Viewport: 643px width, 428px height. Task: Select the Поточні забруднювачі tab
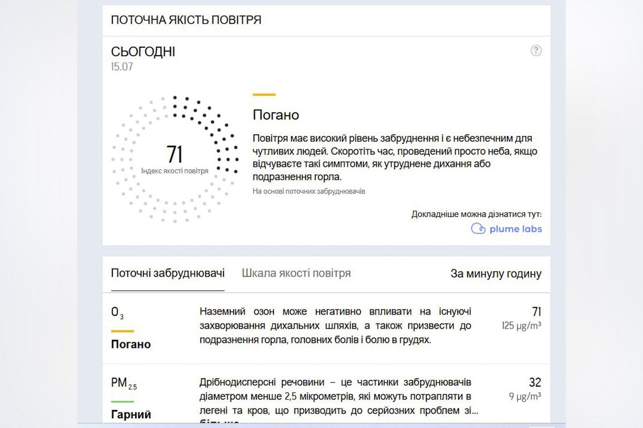pyautogui.click(x=168, y=273)
